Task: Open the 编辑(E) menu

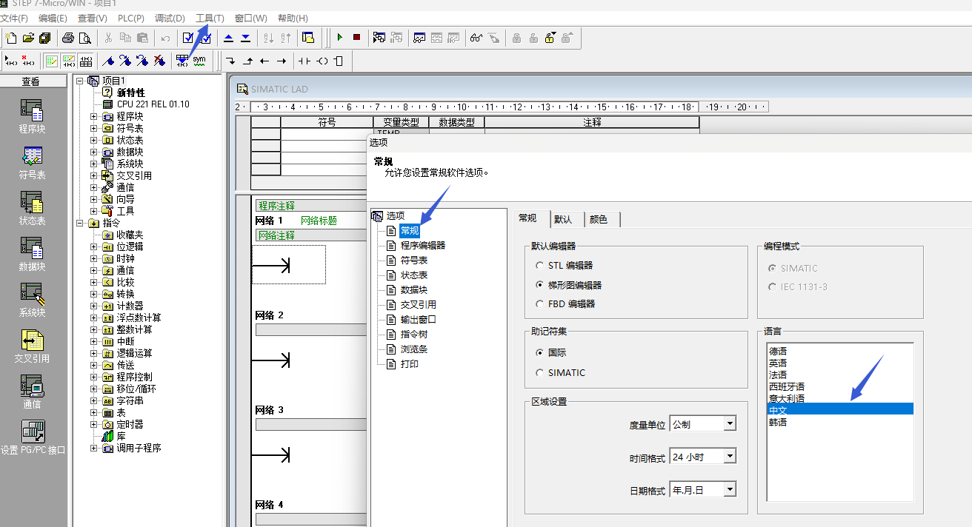Action: coord(53,18)
